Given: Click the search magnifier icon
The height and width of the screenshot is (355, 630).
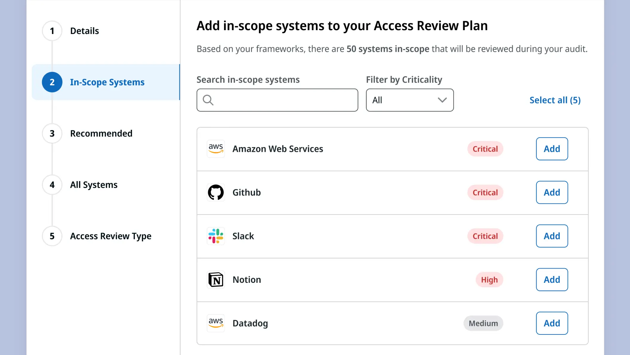Looking at the screenshot, I should [208, 100].
